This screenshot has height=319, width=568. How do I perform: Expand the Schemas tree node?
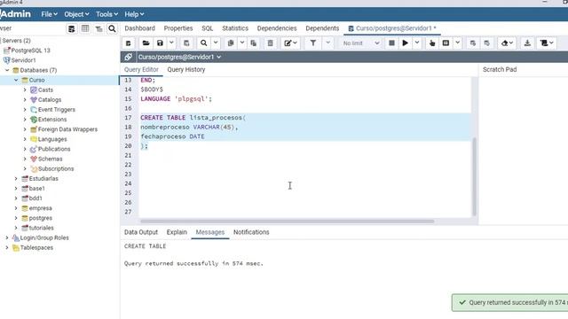point(25,159)
